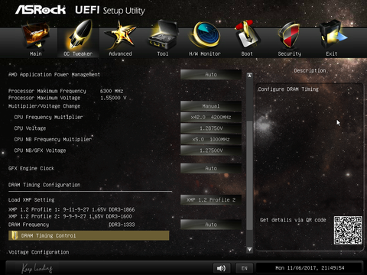The image size is (367, 275).
Task: Click Get details via QR code text
Action: [x=293, y=220]
